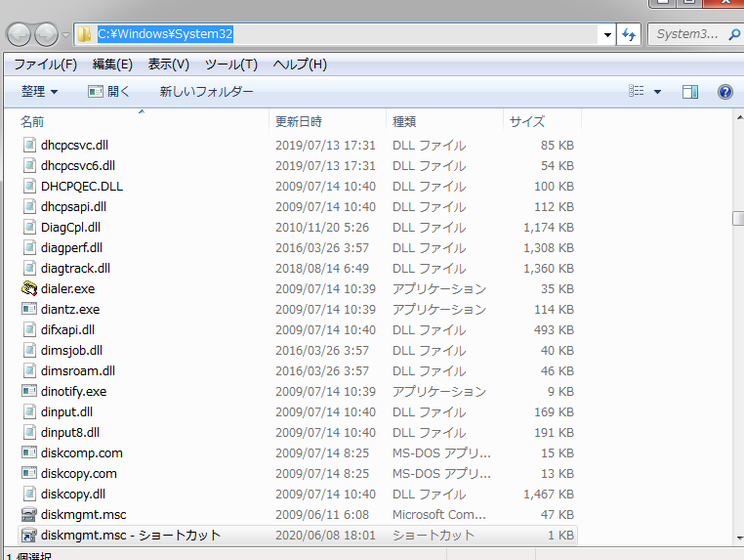
Task: Click the Forward navigation arrow
Action: point(47,34)
